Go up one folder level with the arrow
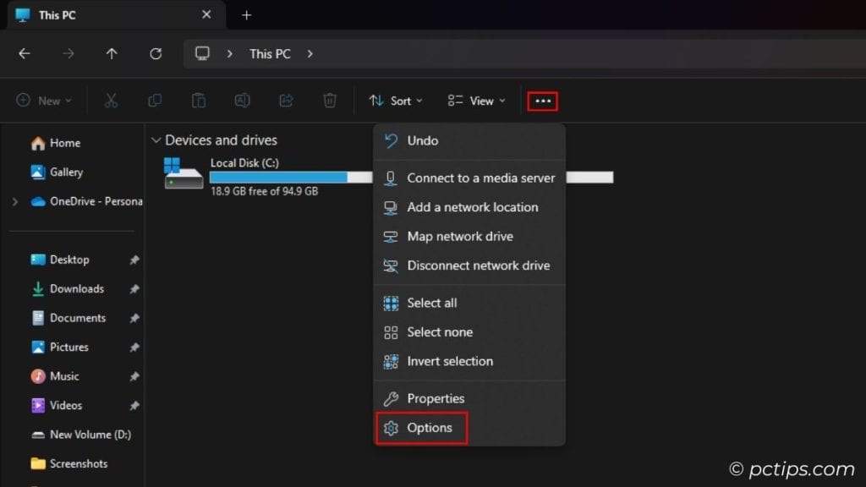This screenshot has height=487, width=866. pyautogui.click(x=112, y=53)
